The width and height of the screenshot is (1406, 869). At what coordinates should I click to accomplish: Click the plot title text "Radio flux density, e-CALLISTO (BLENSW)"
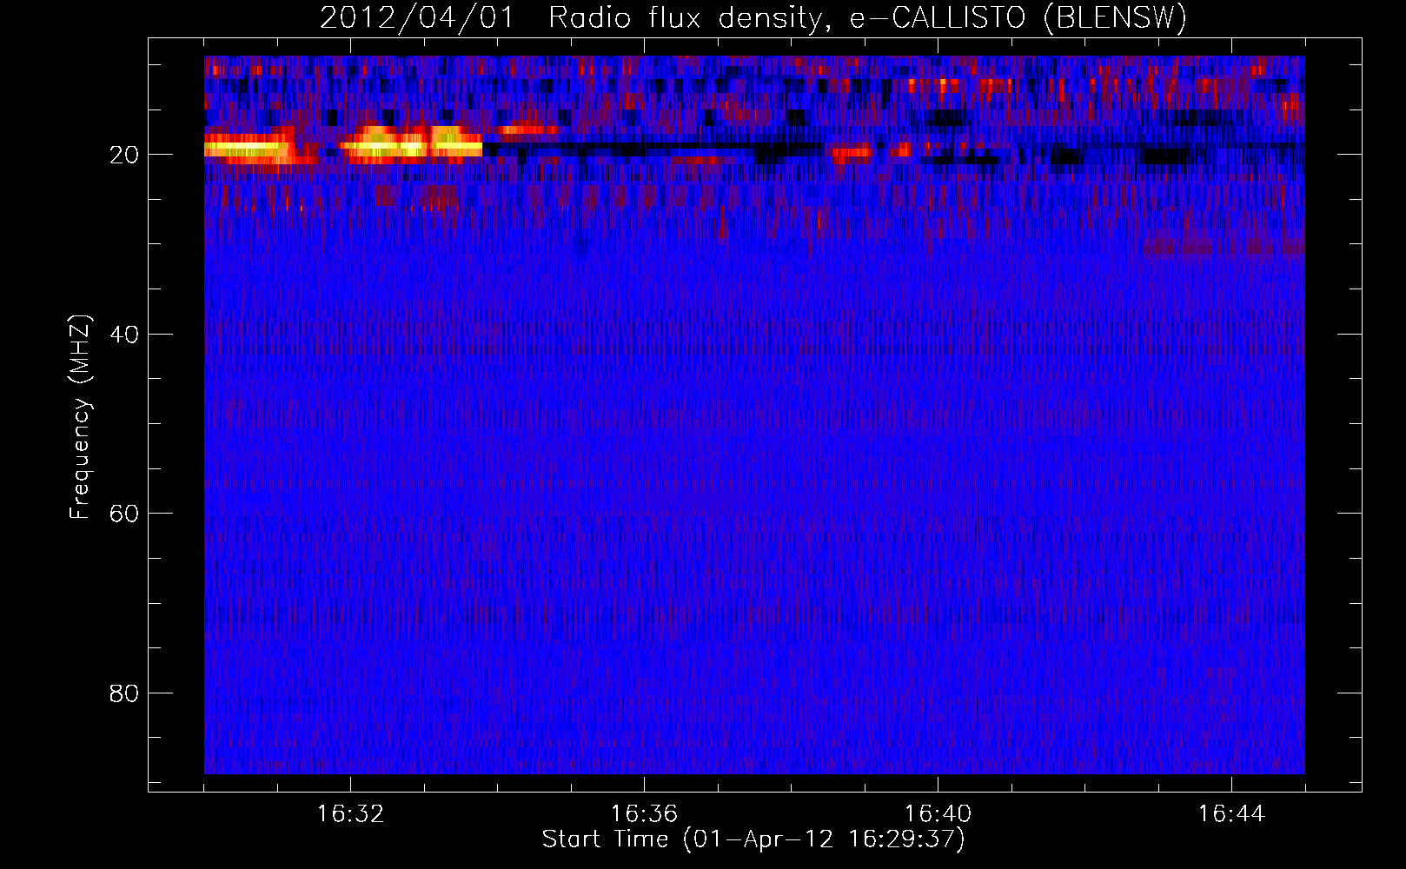coord(867,18)
